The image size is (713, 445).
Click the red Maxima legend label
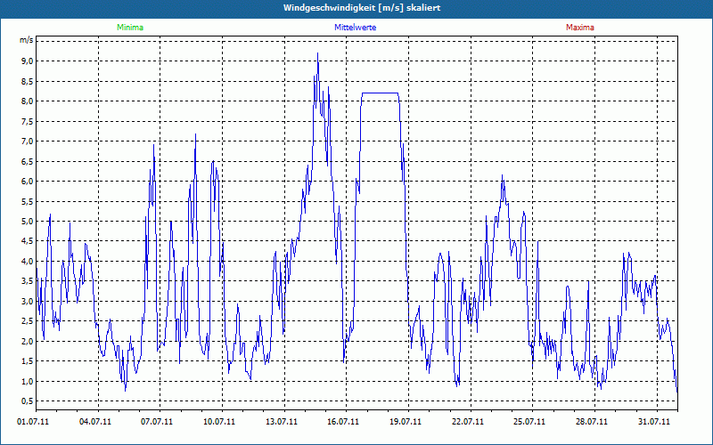[580, 28]
